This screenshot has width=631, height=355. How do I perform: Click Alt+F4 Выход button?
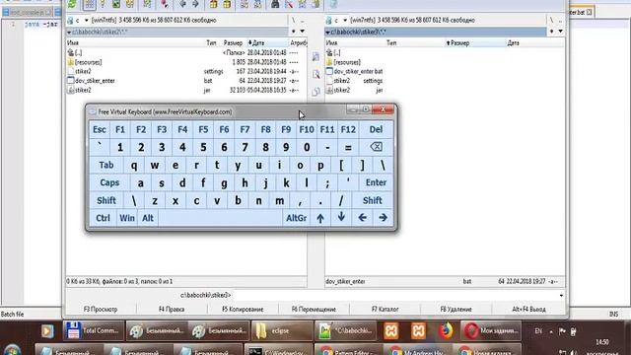coord(528,309)
